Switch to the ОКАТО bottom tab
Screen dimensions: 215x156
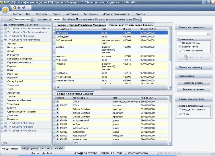click(59, 148)
